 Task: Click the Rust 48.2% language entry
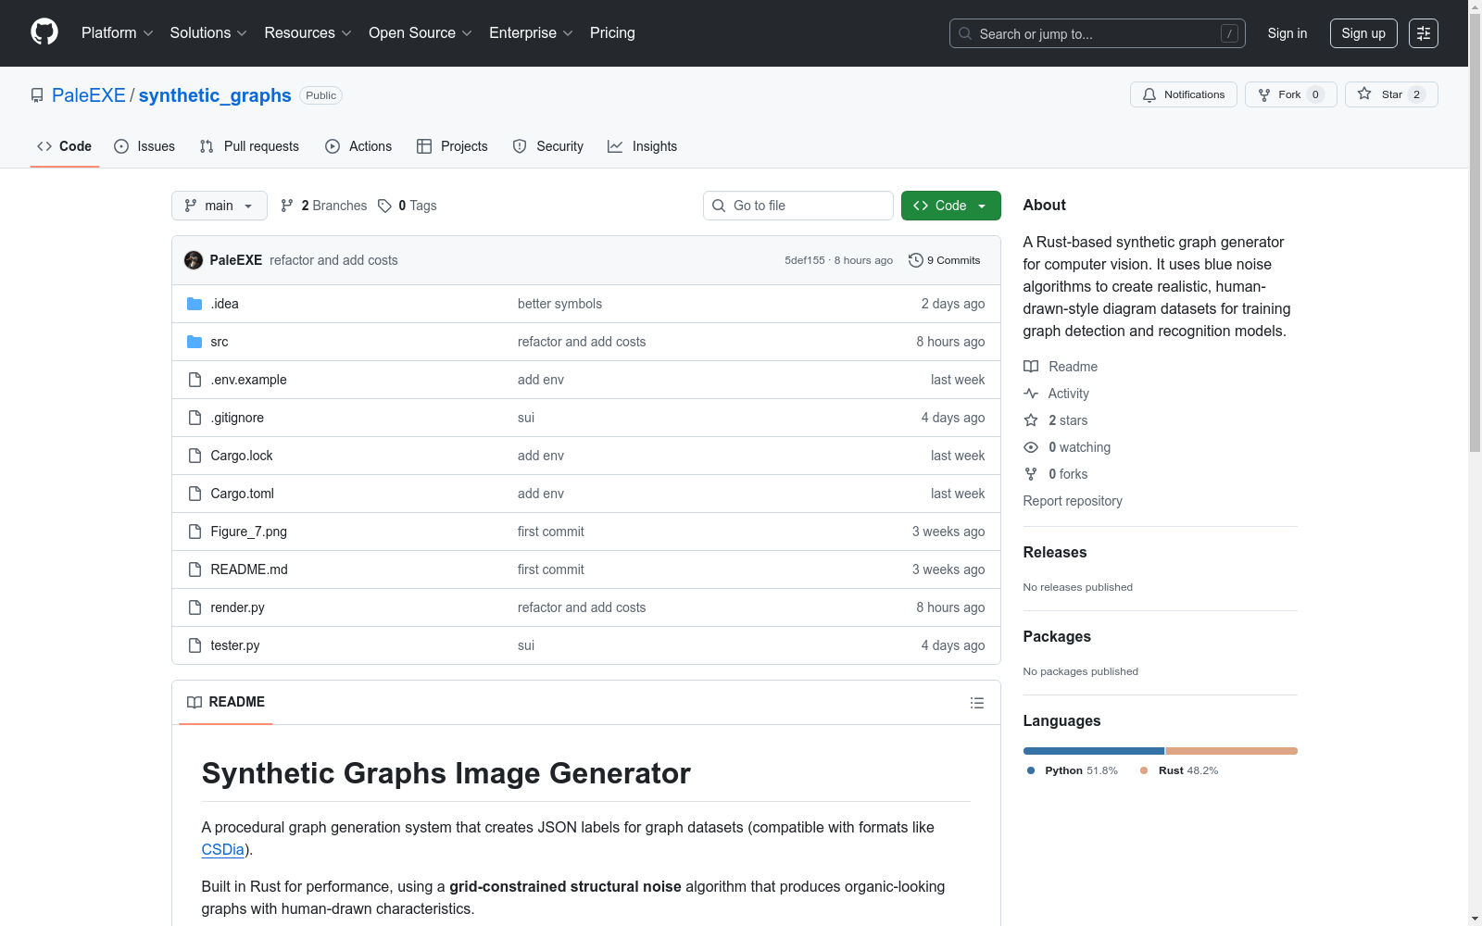pos(1179,770)
